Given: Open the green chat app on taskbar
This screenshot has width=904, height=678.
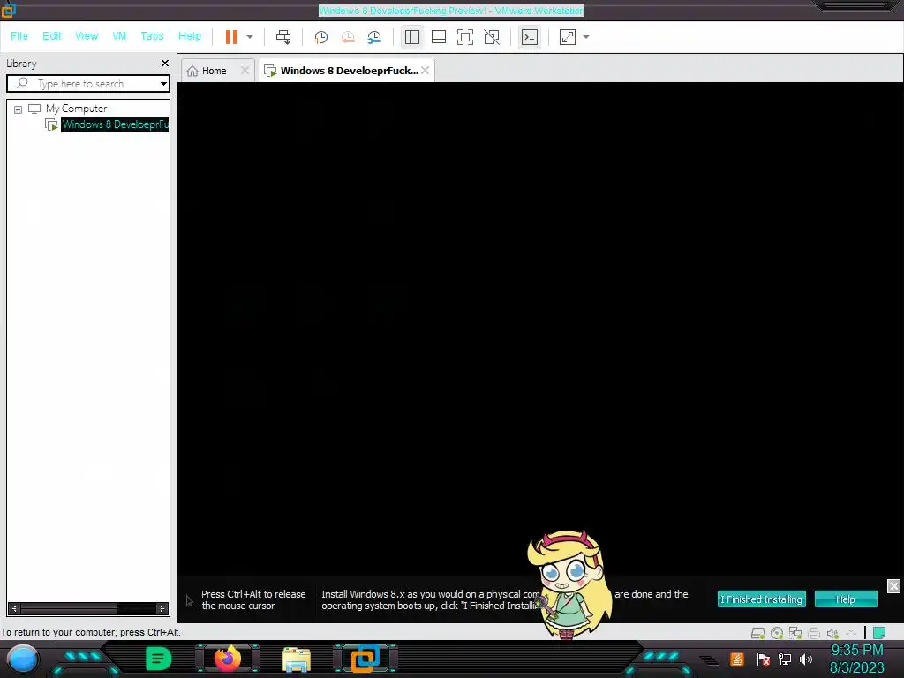Looking at the screenshot, I should pos(158,659).
